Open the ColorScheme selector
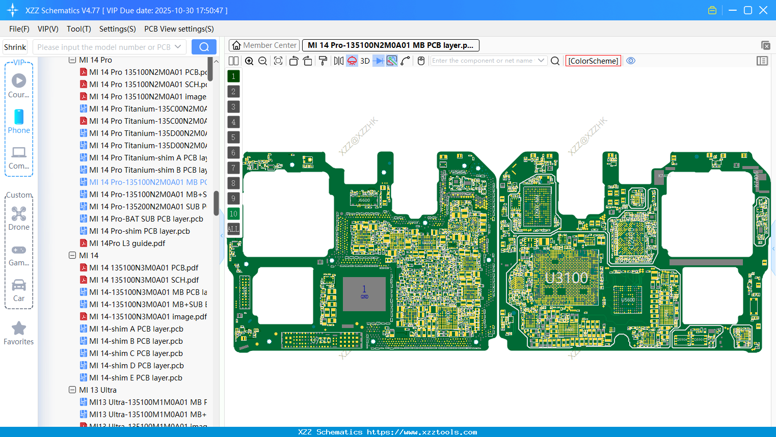Image resolution: width=776 pixels, height=437 pixels. 593,61
